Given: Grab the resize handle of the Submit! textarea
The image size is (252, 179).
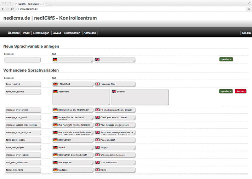Looking at the screenshot, I should coord(168,104).
